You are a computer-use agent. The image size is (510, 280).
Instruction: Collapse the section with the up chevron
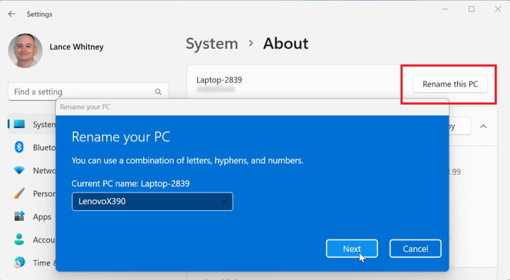coord(483,126)
